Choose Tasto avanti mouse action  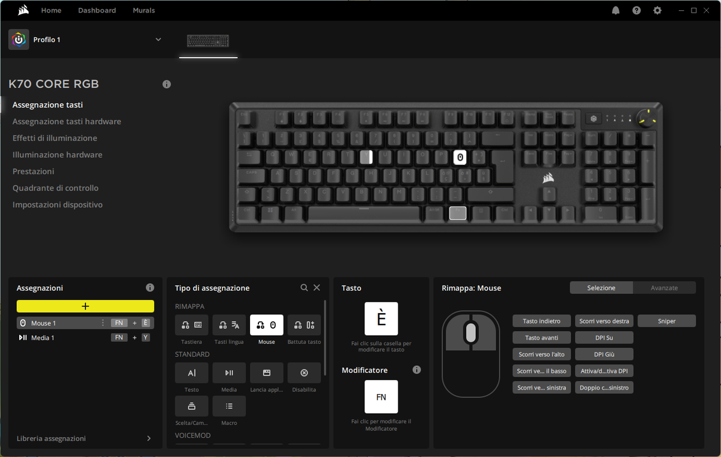pyautogui.click(x=541, y=338)
